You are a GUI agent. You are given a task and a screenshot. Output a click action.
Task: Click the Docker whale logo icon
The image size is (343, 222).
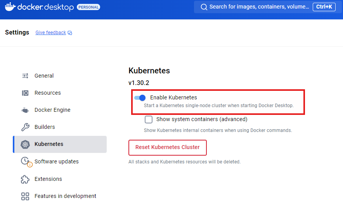tap(10, 7)
